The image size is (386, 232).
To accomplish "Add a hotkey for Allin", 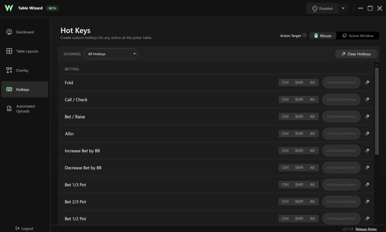I will click(341, 134).
